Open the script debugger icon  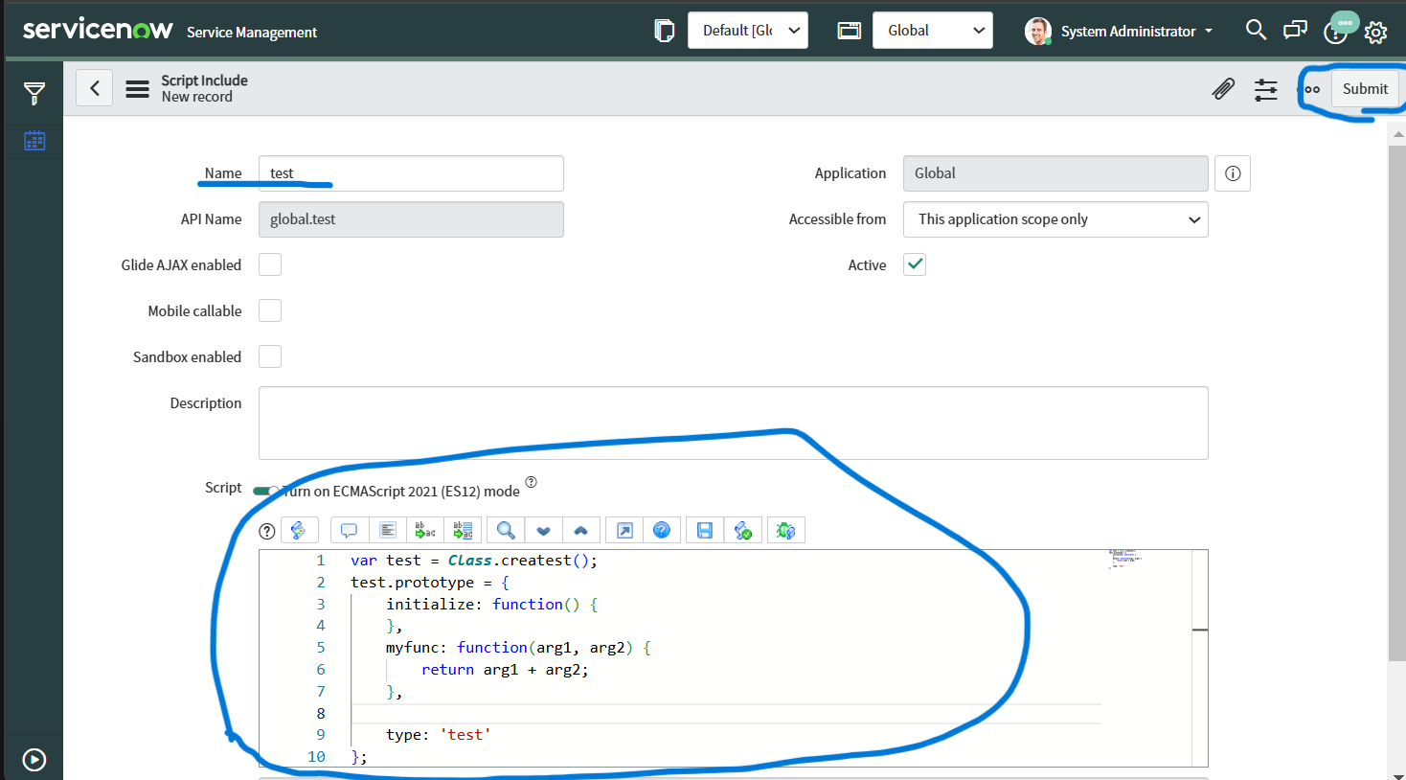click(785, 530)
